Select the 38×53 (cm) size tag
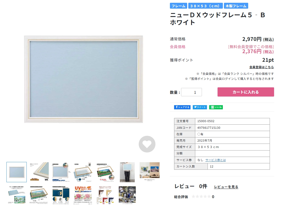Image resolution: width=283 pixels, height=207 pixels. (205, 6)
